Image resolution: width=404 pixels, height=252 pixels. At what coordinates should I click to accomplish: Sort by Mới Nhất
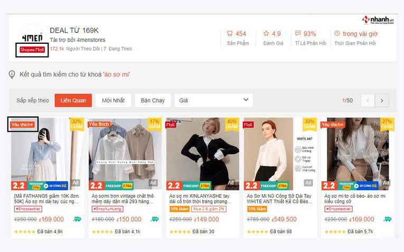tap(114, 101)
